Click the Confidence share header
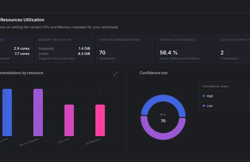This screenshot has width=250, height=162. [216, 86]
